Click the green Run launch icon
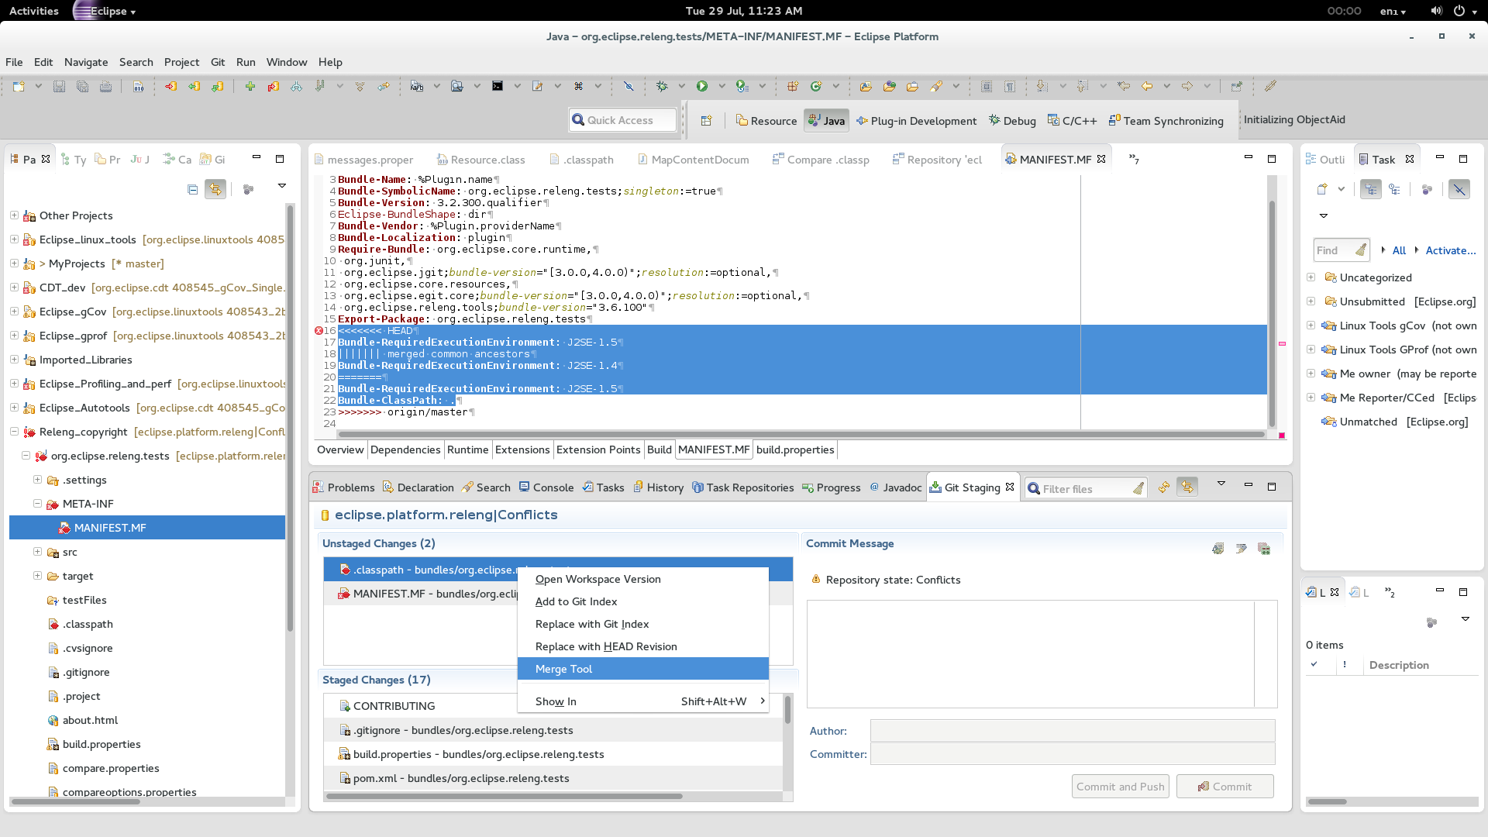The height and width of the screenshot is (837, 1488). tap(701, 86)
